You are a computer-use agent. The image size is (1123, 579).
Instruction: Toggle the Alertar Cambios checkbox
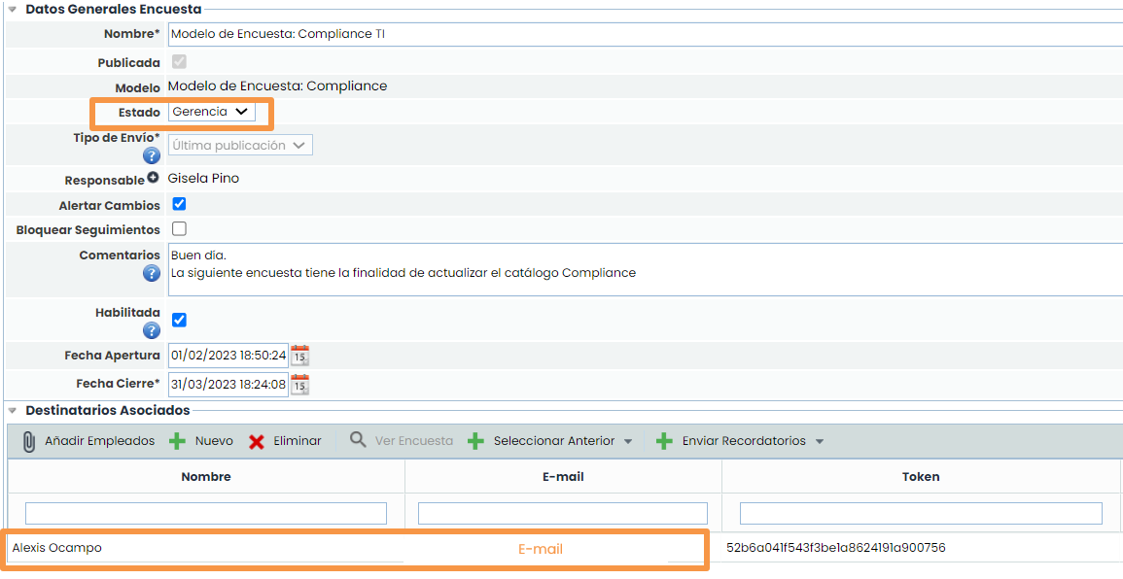point(179,205)
